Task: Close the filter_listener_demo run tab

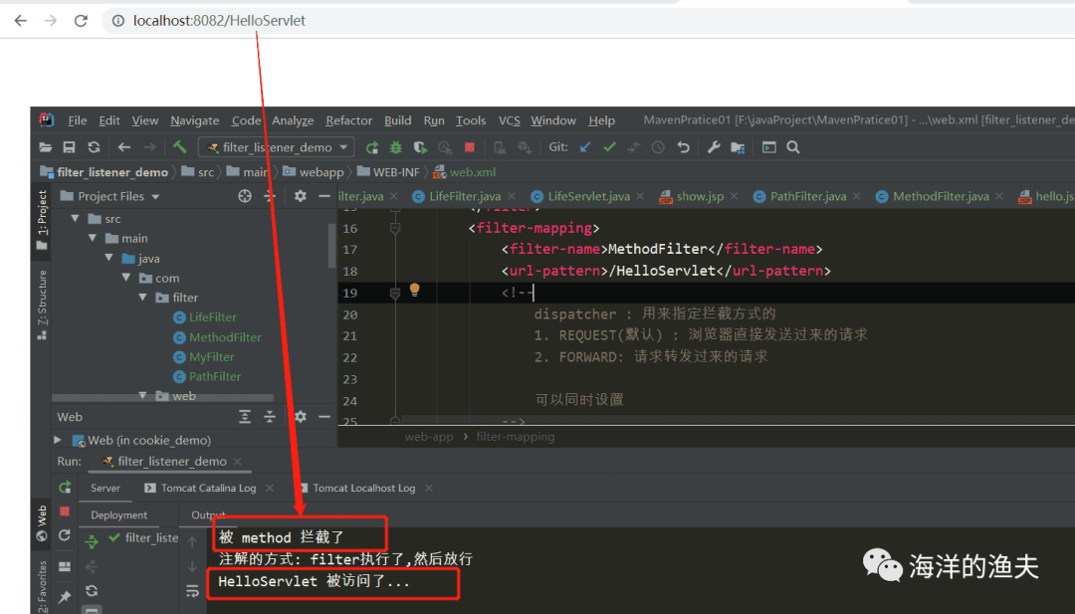Action: click(x=237, y=462)
